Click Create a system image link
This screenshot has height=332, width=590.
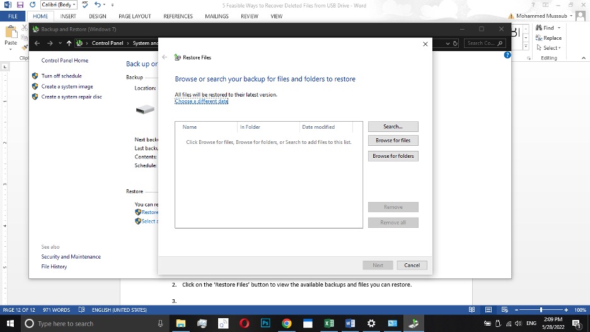click(67, 86)
